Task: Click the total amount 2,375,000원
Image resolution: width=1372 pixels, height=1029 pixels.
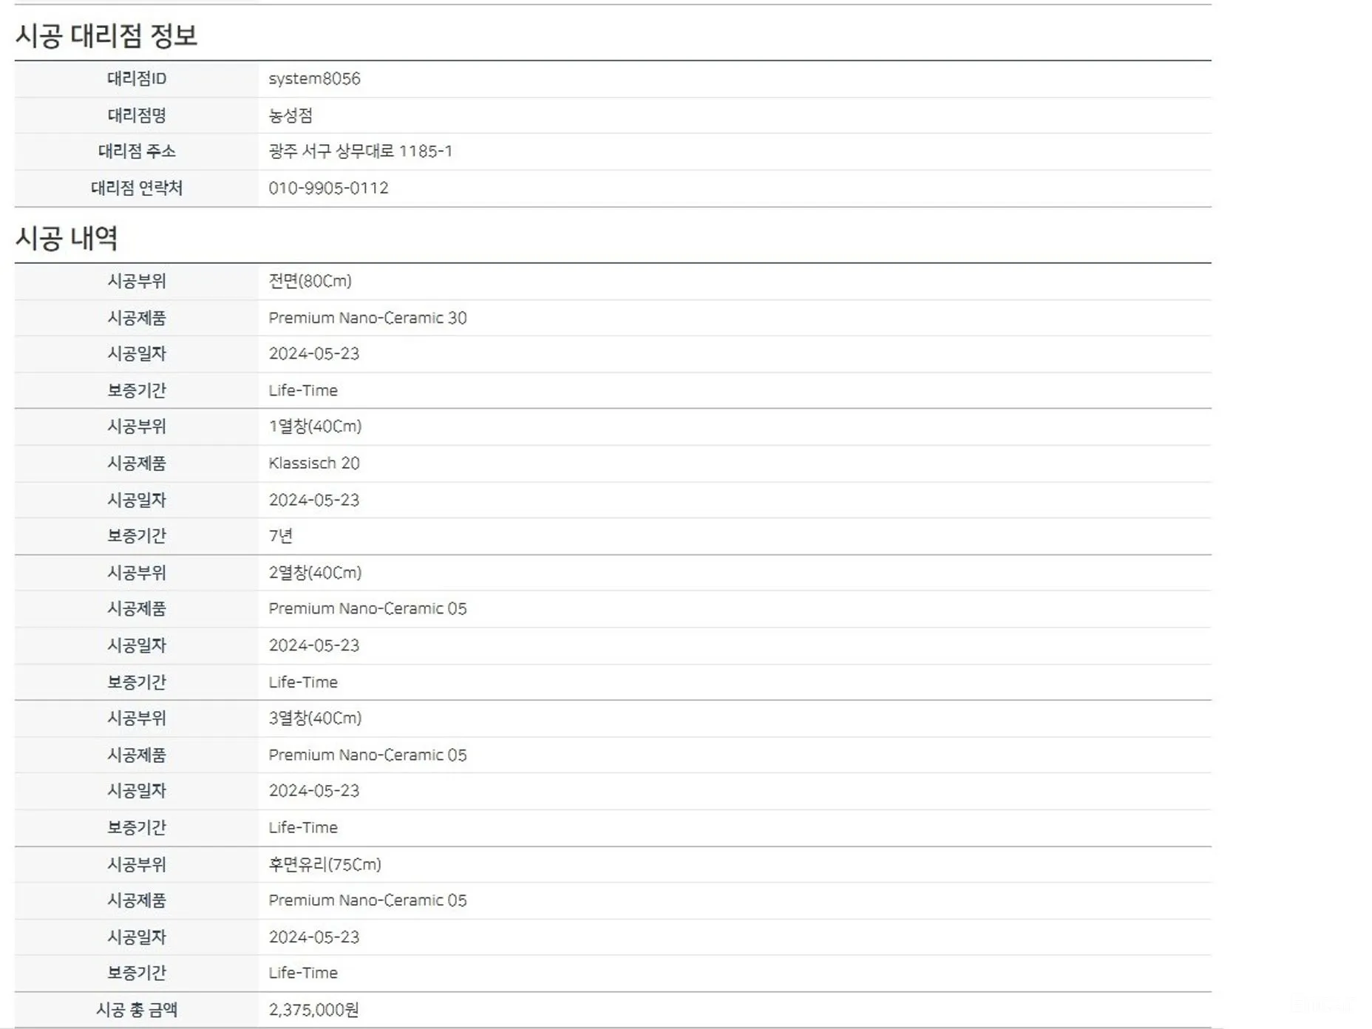Action: (313, 1010)
